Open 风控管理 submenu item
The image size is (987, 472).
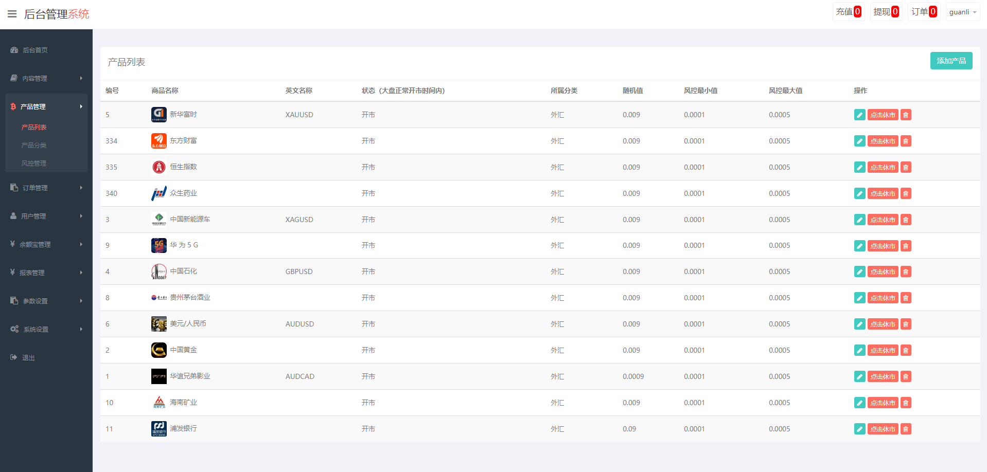[x=34, y=163]
